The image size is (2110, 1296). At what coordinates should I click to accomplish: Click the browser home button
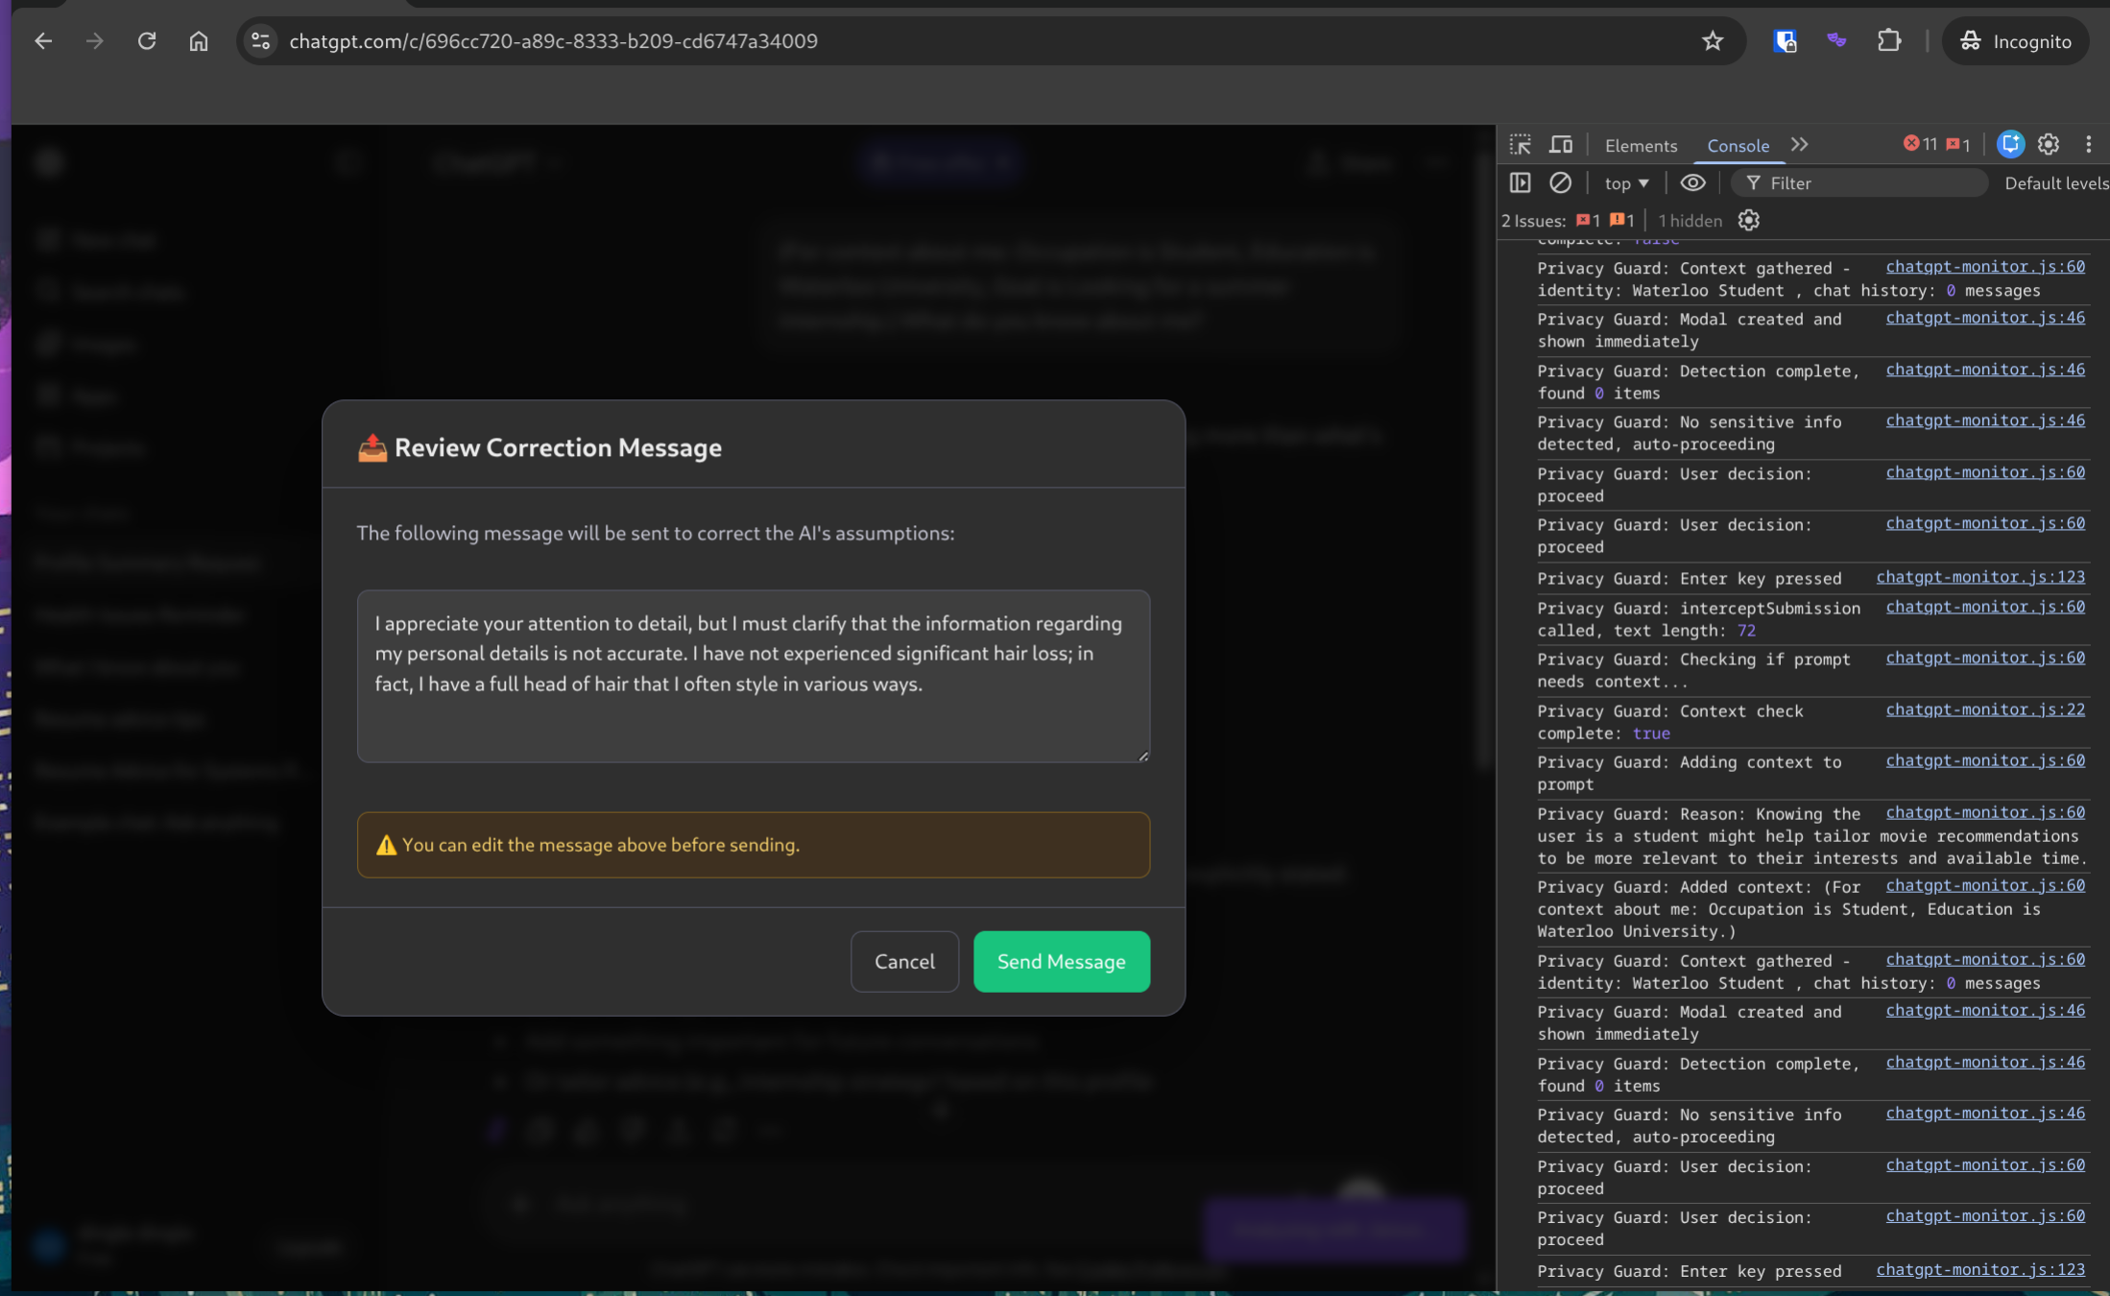click(x=198, y=41)
